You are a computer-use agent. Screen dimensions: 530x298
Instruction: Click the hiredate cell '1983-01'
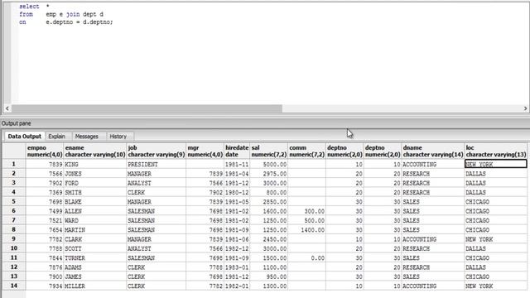click(x=237, y=267)
